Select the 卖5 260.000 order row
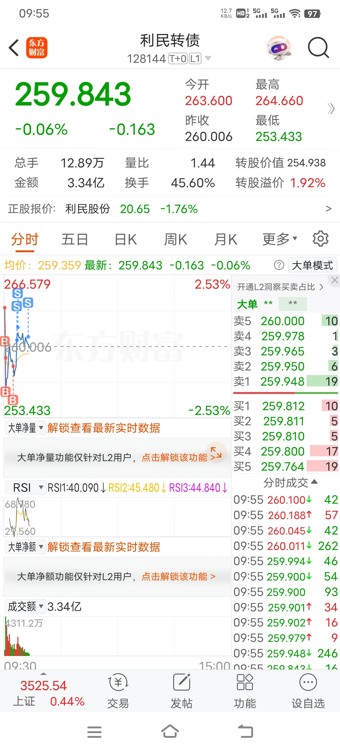This screenshot has height=752, width=340. point(286,321)
